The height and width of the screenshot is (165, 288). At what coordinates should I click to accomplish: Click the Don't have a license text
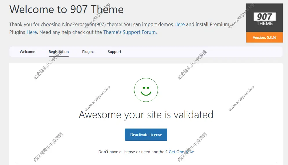point(133,152)
